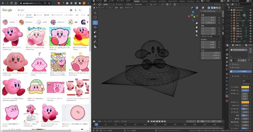Select the Select Box tool in Blender toolbar
This screenshot has height=132, width=253.
tap(95, 13)
